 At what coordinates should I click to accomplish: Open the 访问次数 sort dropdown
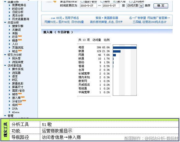[x=135, y=6]
